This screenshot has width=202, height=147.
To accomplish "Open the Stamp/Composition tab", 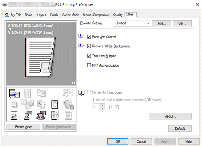I will click(96, 15).
